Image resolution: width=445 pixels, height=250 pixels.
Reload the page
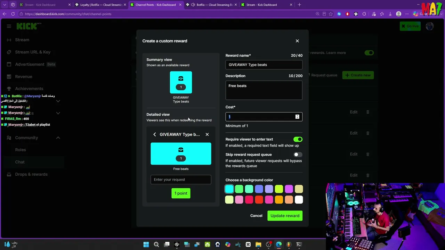pos(13,14)
